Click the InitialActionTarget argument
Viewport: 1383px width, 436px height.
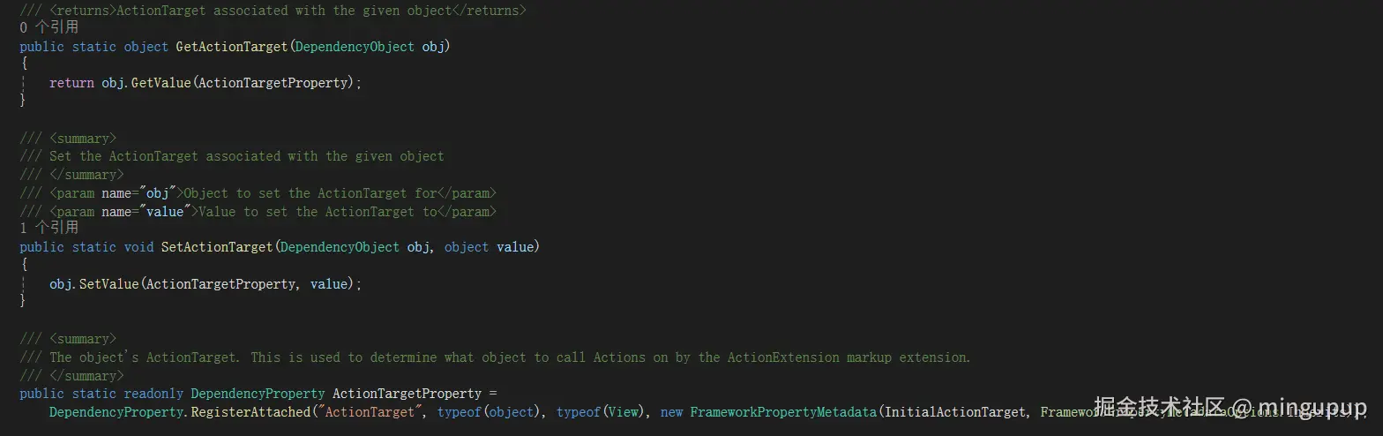956,412
